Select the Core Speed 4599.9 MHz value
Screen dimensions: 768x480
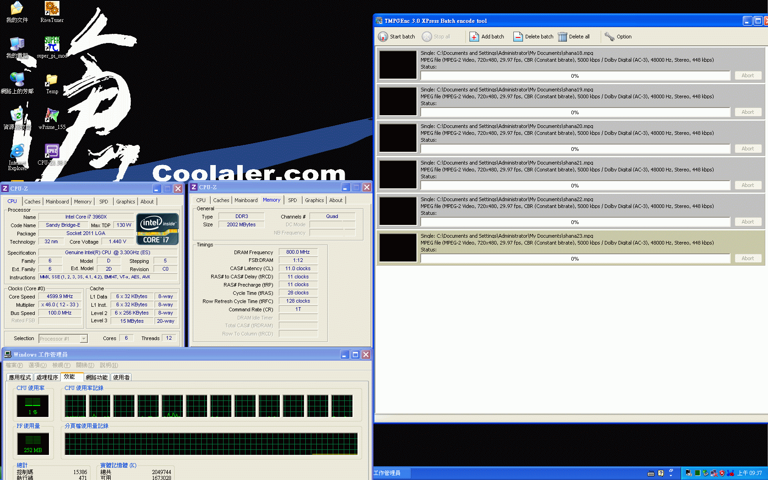(60, 296)
